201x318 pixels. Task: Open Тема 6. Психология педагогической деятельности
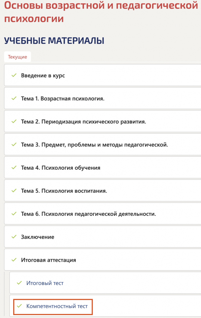(x=88, y=214)
